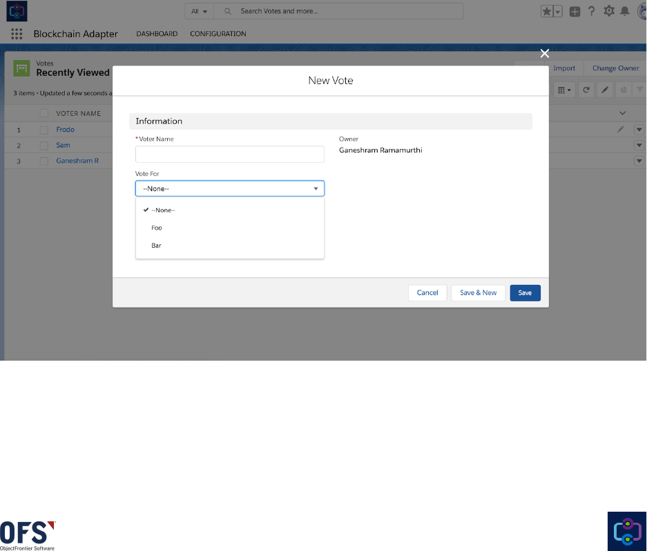Open the notifications bell icon
Viewport: 647px width, 551px height.
click(625, 11)
